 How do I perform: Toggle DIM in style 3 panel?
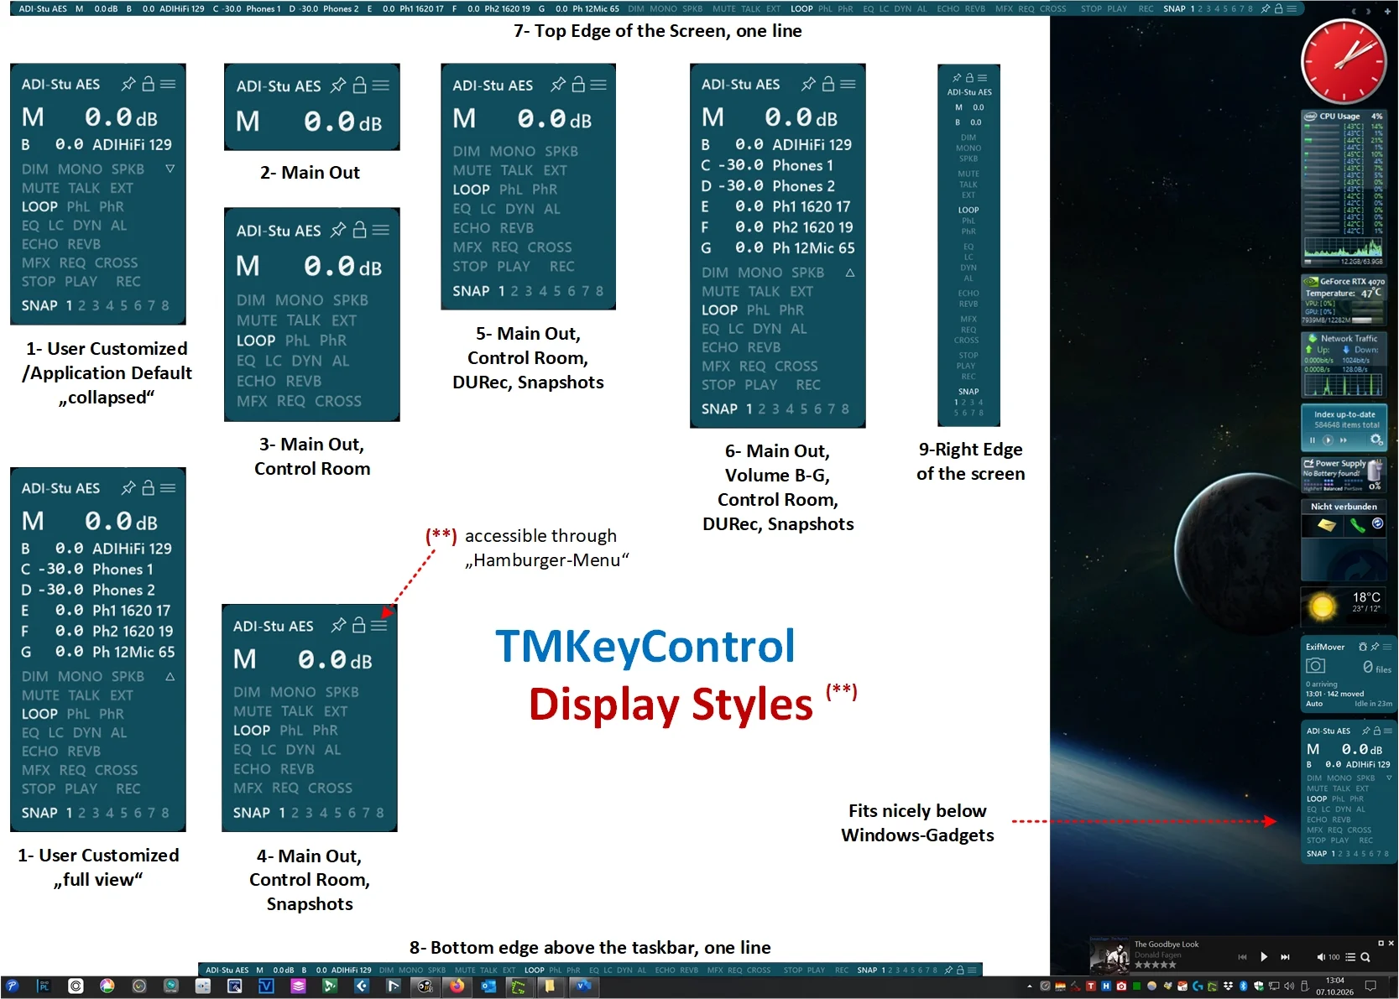(x=251, y=300)
